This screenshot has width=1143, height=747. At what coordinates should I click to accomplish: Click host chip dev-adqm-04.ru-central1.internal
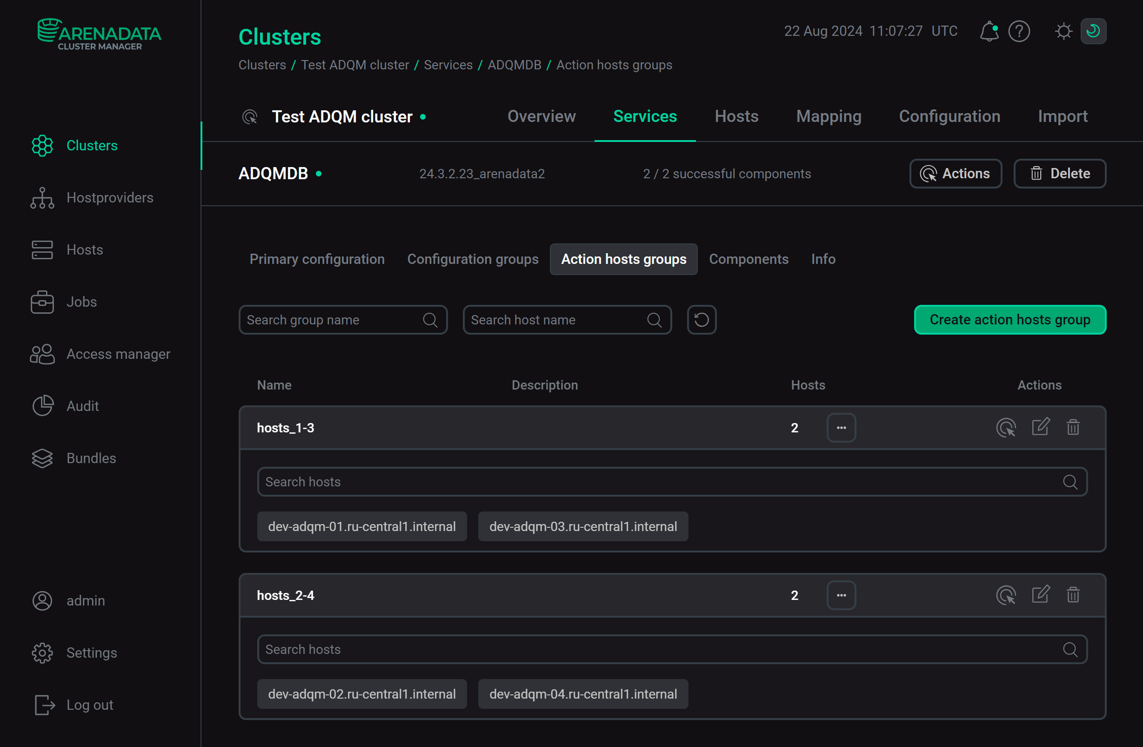point(583,694)
